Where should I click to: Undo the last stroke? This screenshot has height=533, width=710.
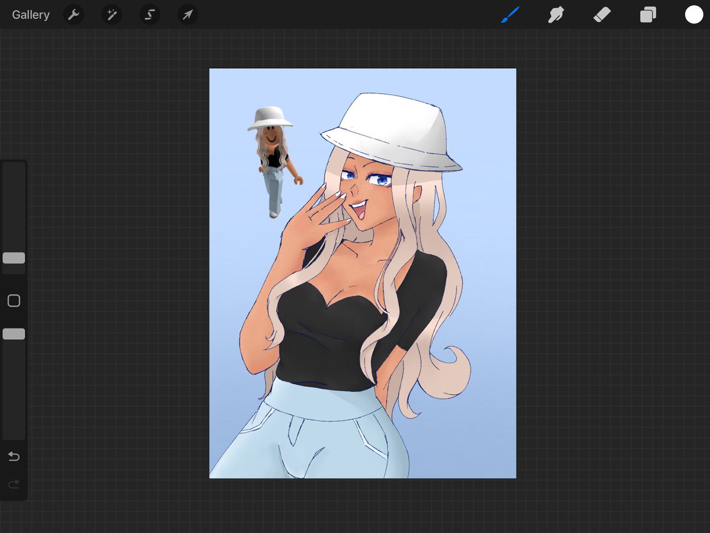tap(14, 457)
